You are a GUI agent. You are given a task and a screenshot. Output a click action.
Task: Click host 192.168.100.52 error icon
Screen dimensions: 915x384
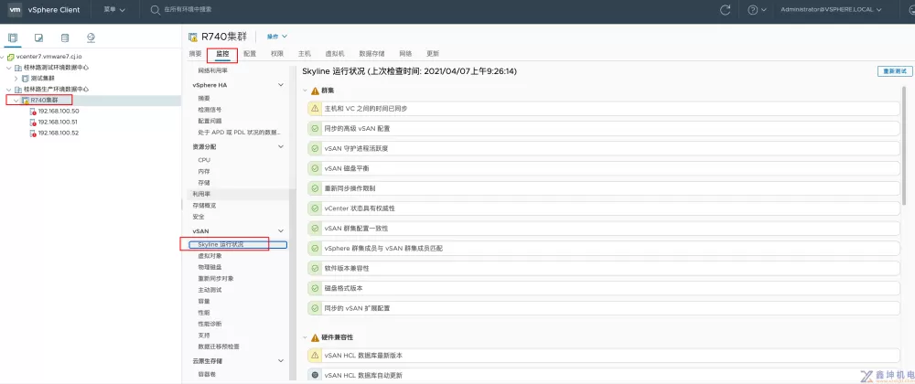click(x=33, y=133)
